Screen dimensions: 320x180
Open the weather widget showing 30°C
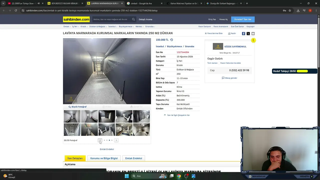9,176
